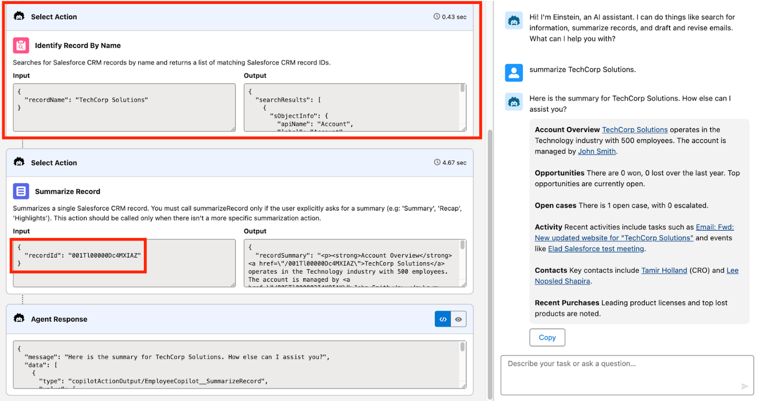Click 'summarize TechCorp Solutions.' user message
Image resolution: width=758 pixels, height=401 pixels.
coord(583,70)
